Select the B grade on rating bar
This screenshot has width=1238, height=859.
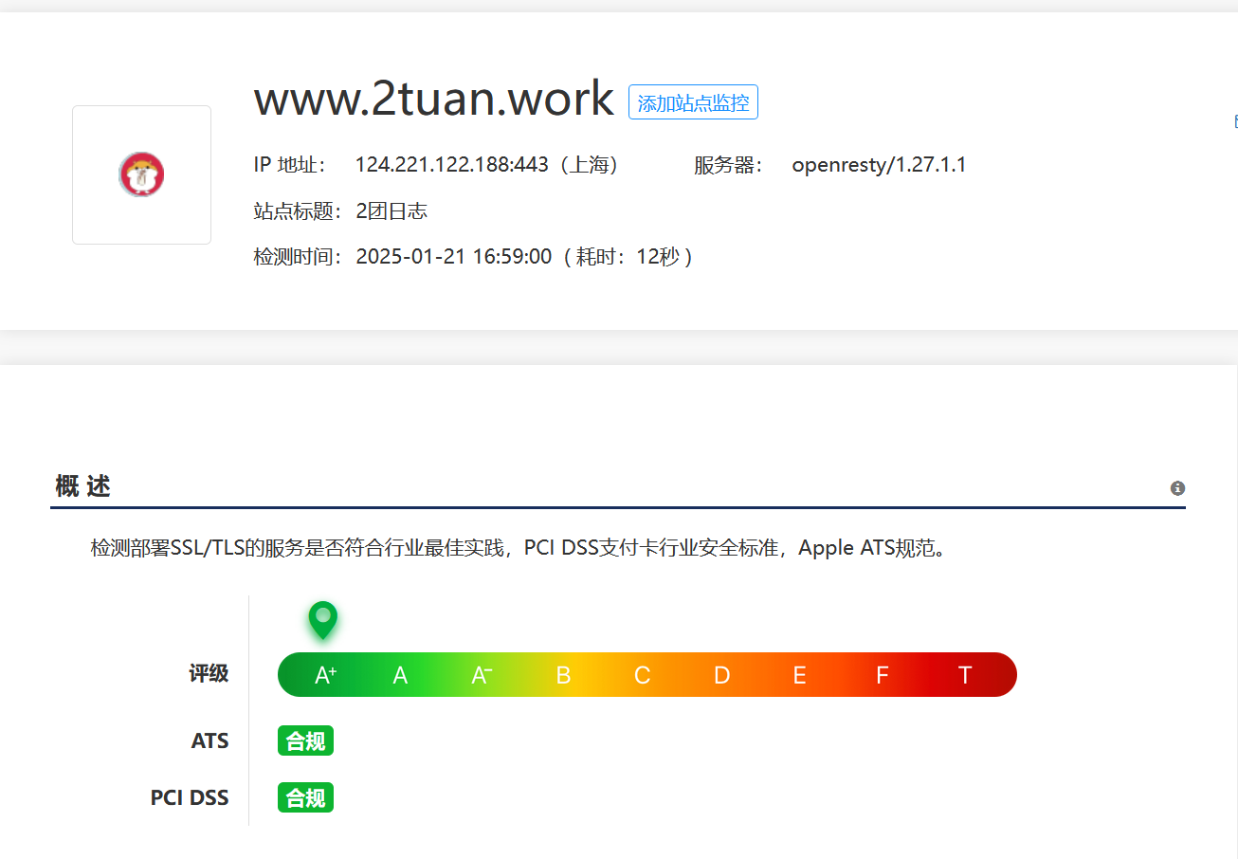pos(563,675)
